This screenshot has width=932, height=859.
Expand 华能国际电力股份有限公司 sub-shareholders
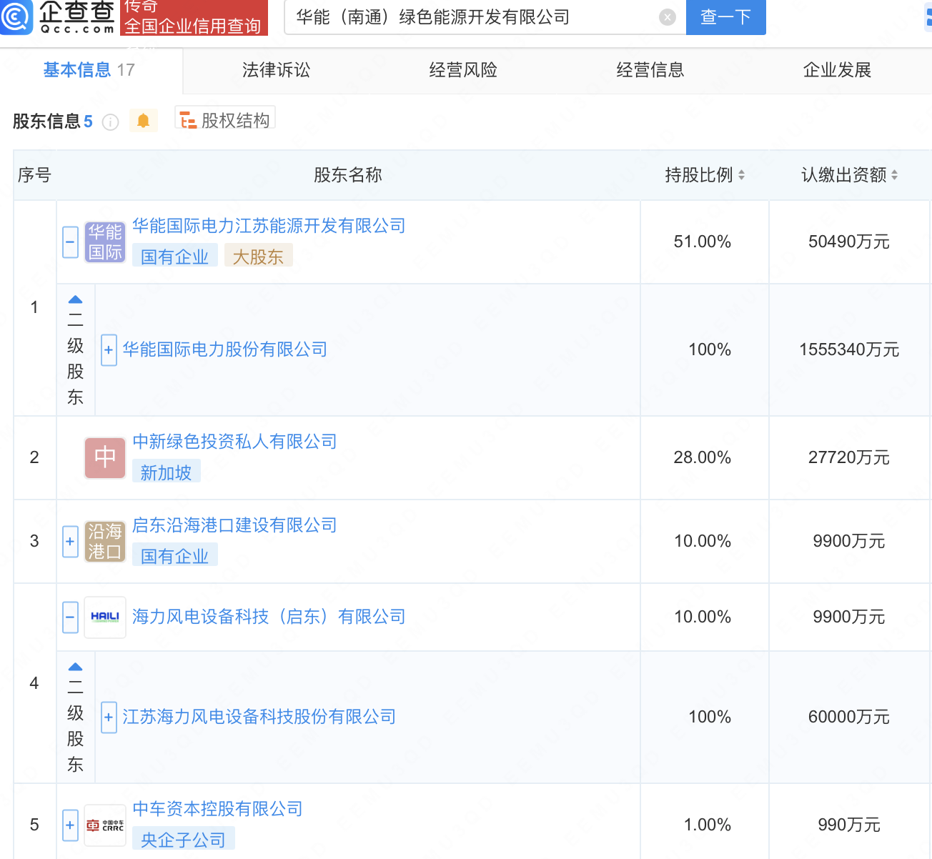click(x=109, y=350)
